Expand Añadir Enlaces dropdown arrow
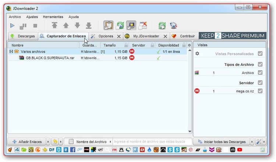Screen dimensions: 276x162 click(48, 142)
